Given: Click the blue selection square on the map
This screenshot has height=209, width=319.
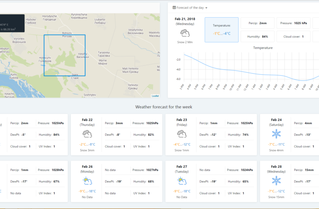Looking at the screenshot, I should [65, 55].
